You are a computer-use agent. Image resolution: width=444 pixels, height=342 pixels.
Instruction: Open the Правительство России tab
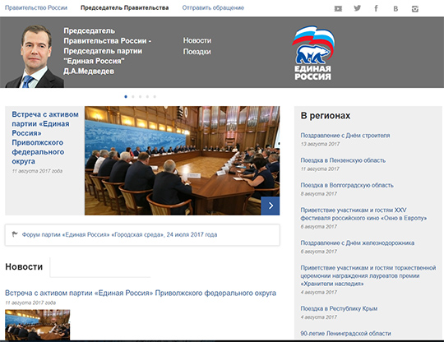pyautogui.click(x=36, y=7)
